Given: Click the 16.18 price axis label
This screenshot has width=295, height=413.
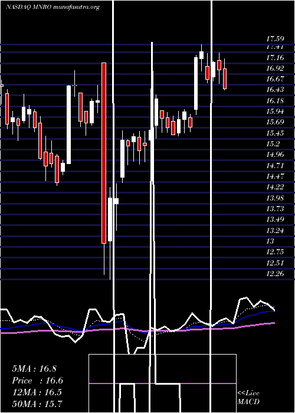Looking at the screenshot, I should coord(275,101).
